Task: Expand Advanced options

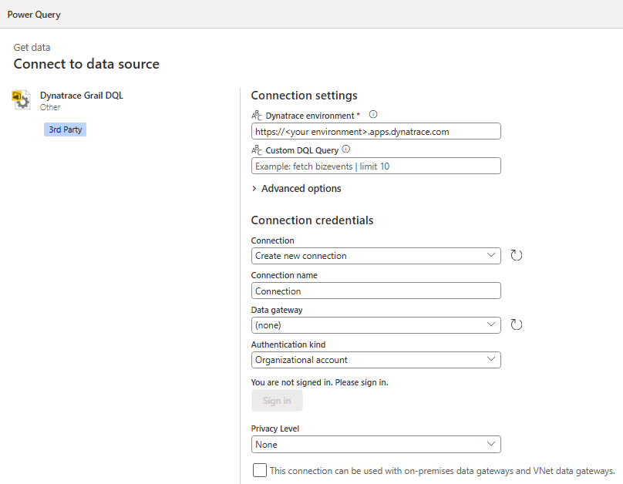Action: (x=296, y=189)
